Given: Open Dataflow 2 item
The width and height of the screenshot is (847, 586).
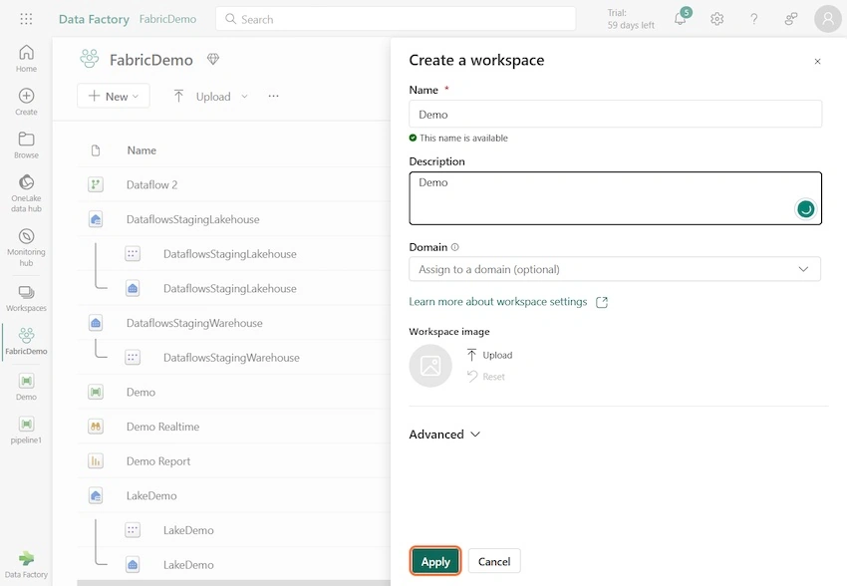Looking at the screenshot, I should (x=151, y=184).
